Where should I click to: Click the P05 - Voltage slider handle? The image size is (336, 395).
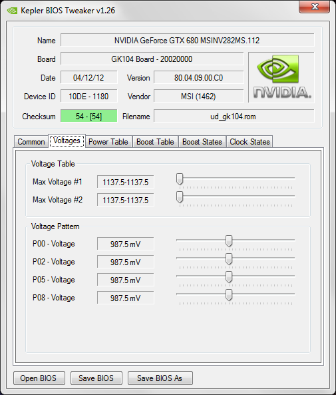click(x=229, y=277)
